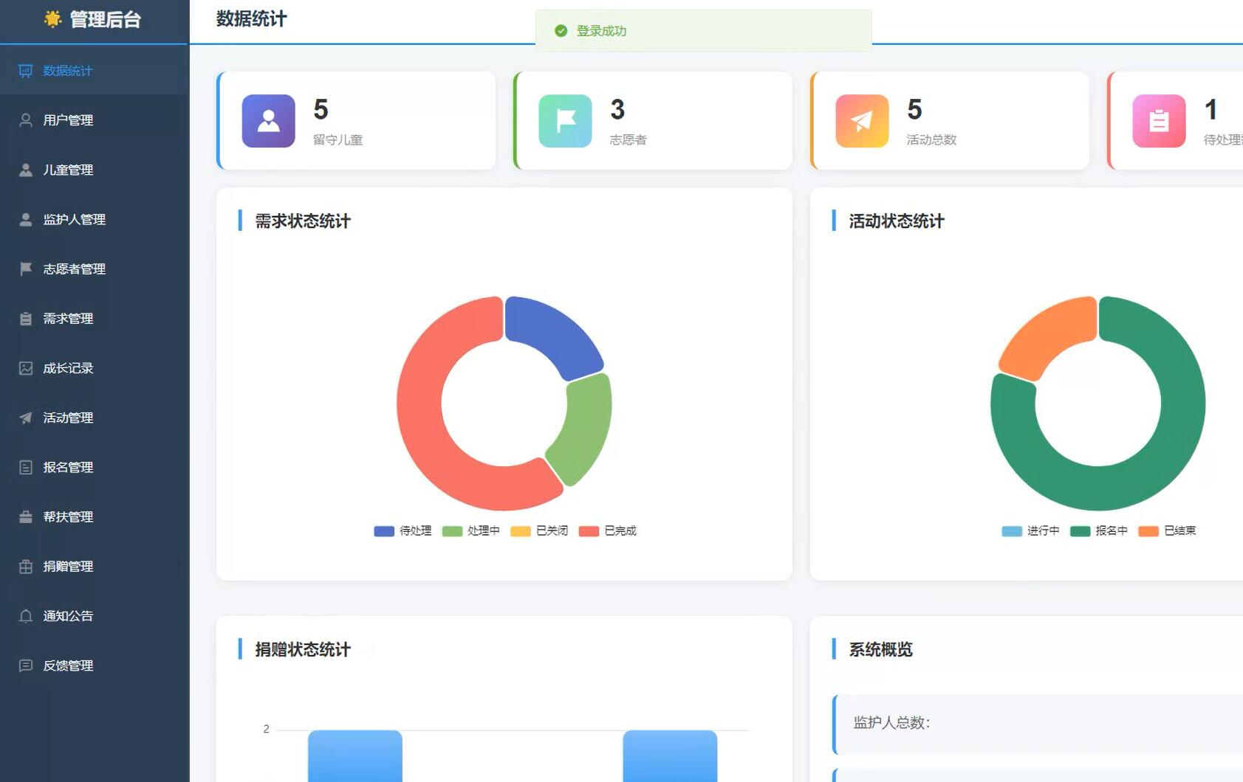Image resolution: width=1243 pixels, height=782 pixels.
Task: Click the 登录成功 notification message
Action: coord(601,31)
